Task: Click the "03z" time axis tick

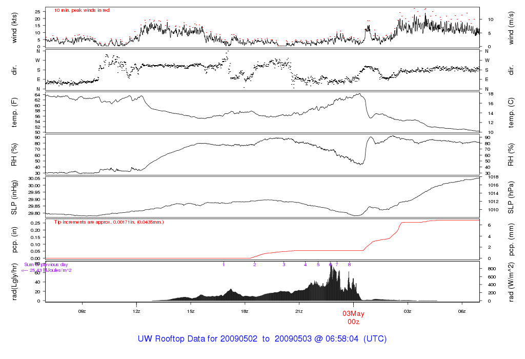Action: (408, 311)
